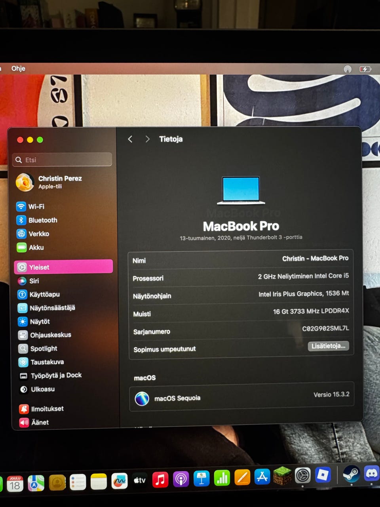Open Discord from the Dock

click(x=371, y=473)
